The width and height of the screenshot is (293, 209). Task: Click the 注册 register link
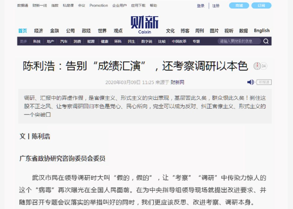(x=216, y=6)
